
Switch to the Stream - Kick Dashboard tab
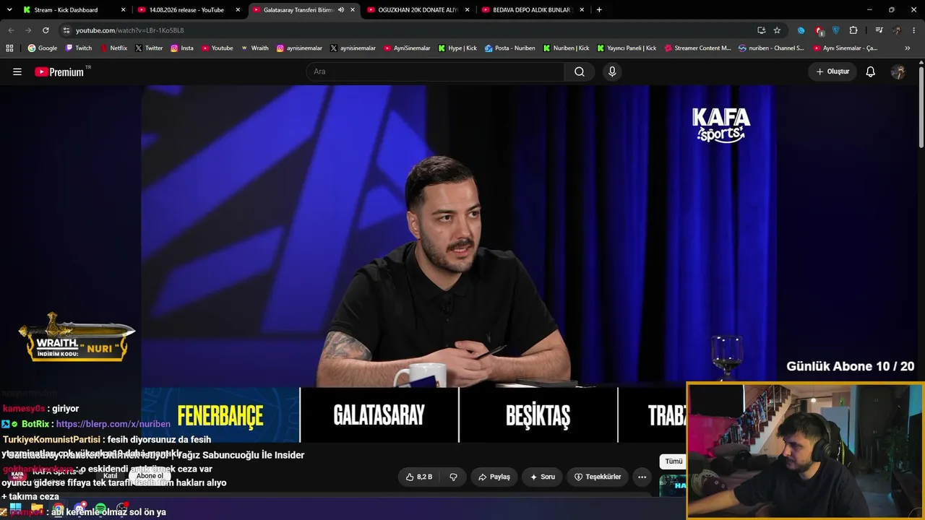74,10
